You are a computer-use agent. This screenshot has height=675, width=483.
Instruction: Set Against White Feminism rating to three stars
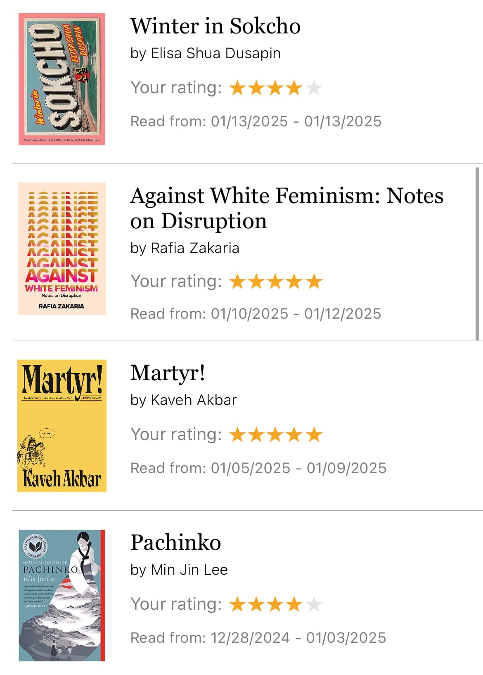[x=275, y=282]
